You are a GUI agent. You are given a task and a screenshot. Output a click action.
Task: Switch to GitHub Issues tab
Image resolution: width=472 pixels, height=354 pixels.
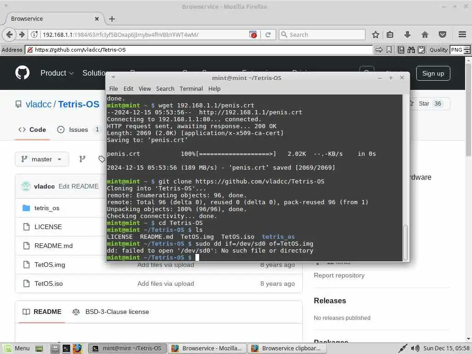coord(78,130)
